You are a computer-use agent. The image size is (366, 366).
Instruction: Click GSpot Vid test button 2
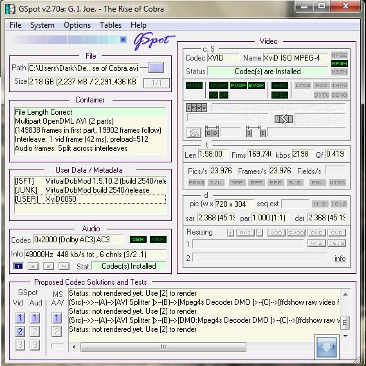tap(20, 331)
